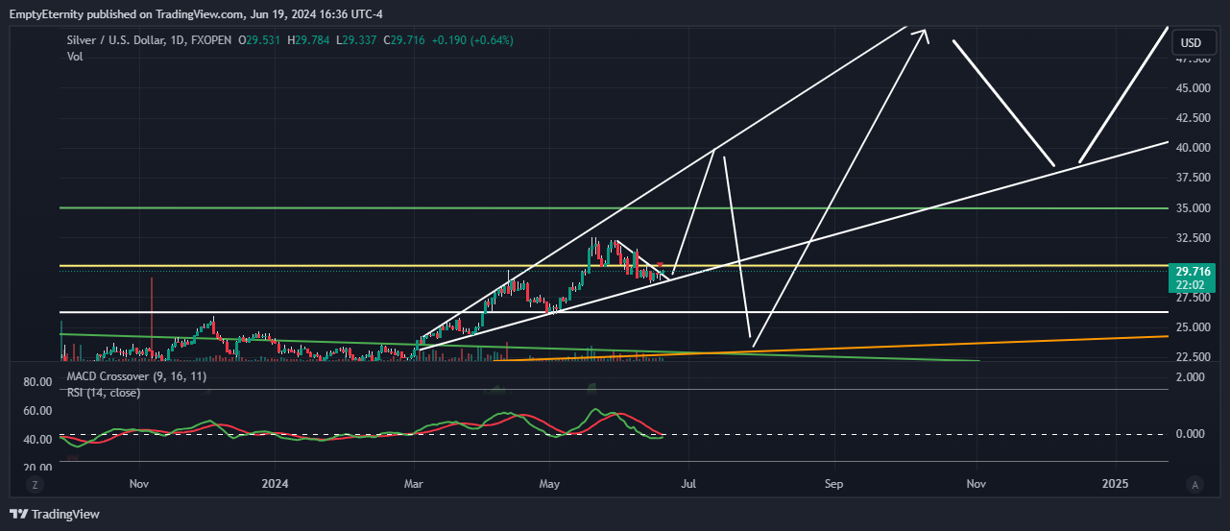1230x531 pixels.
Task: Click the current price tag 29.716 on the axis
Action: [x=1194, y=274]
